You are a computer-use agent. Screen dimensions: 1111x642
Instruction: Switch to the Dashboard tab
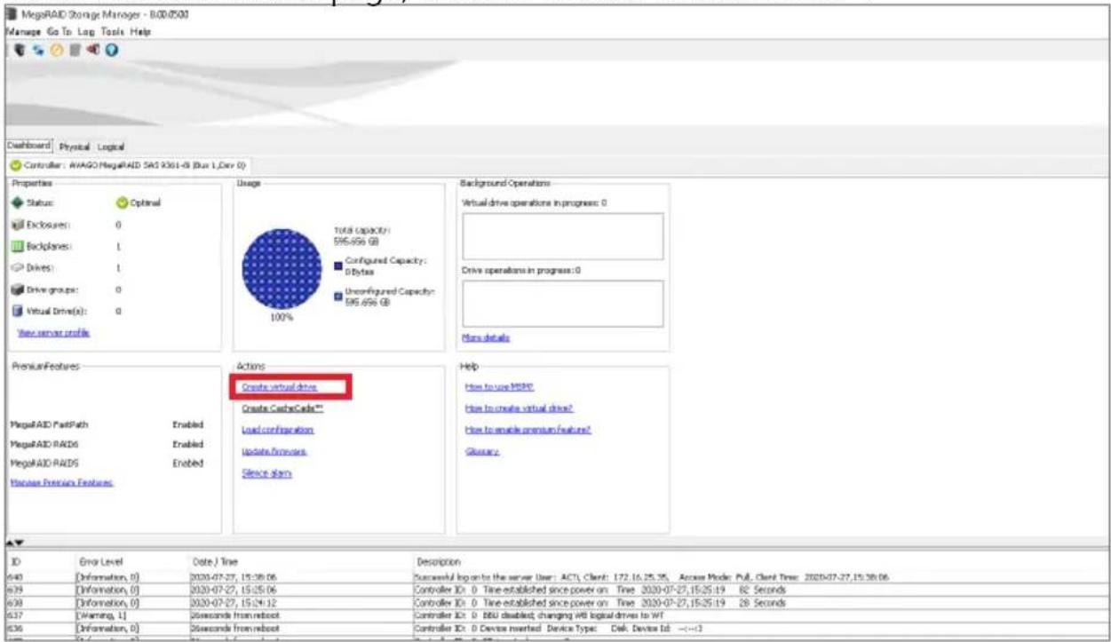click(30, 146)
